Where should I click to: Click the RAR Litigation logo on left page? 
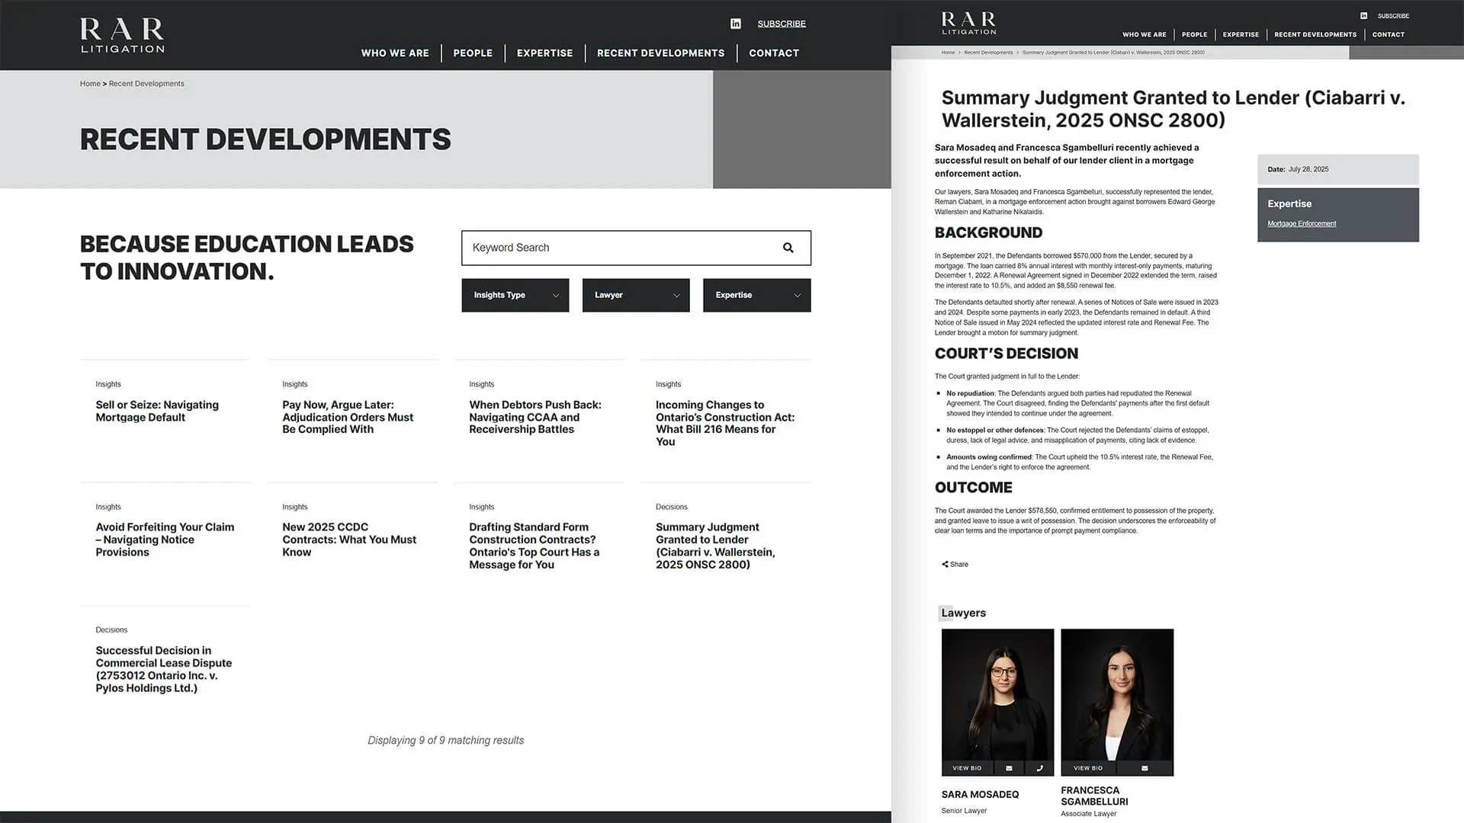(x=122, y=35)
